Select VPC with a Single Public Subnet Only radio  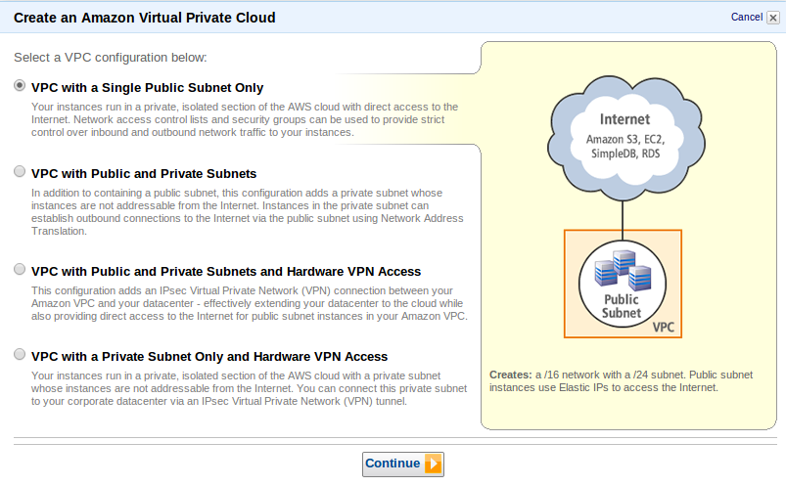point(20,86)
